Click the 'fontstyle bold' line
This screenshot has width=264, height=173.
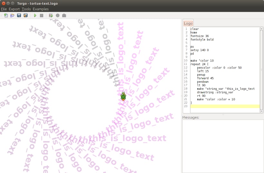[x=202, y=40]
